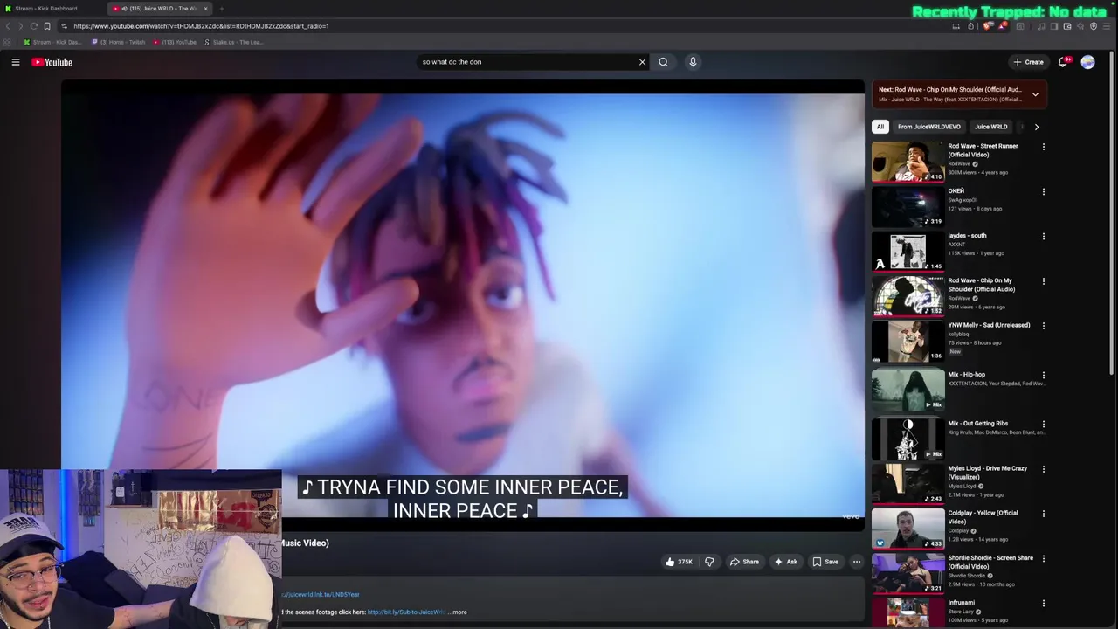Play the ОКЕЙ video thumbnail
This screenshot has width=1118, height=629.
tap(908, 206)
